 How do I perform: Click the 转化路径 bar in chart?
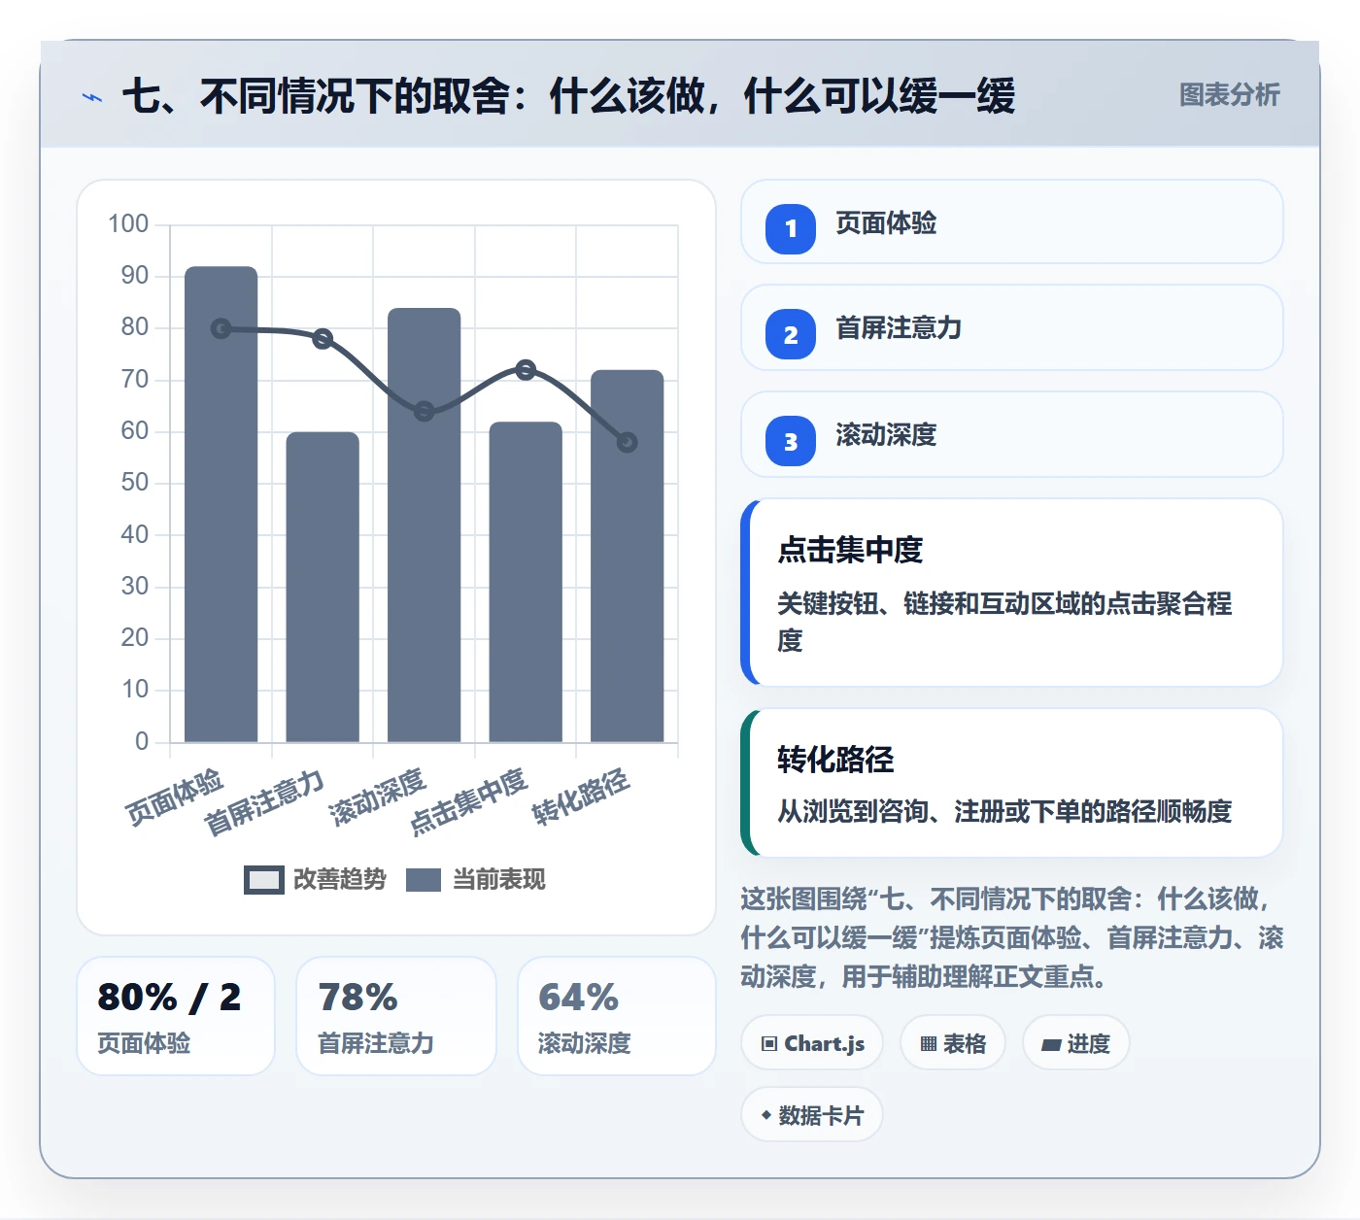[628, 556]
